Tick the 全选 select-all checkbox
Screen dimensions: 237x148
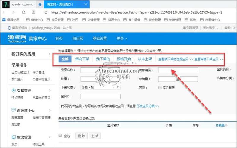[60, 135]
